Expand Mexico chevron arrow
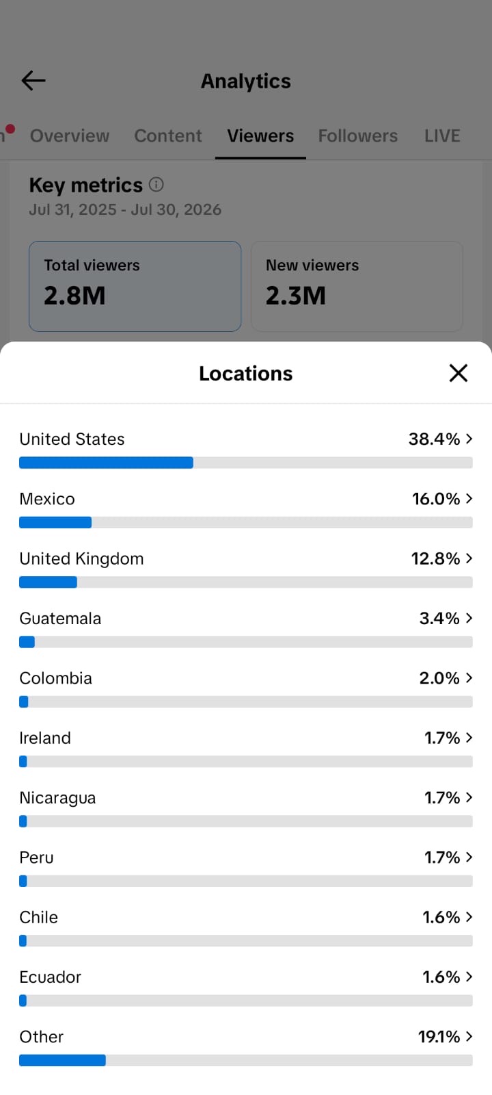492x1095 pixels. tap(469, 498)
